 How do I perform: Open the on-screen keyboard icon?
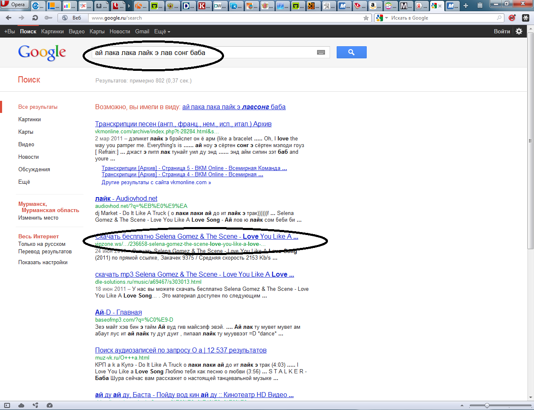[x=321, y=52]
